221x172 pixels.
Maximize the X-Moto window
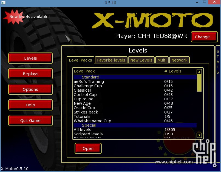[205, 2]
